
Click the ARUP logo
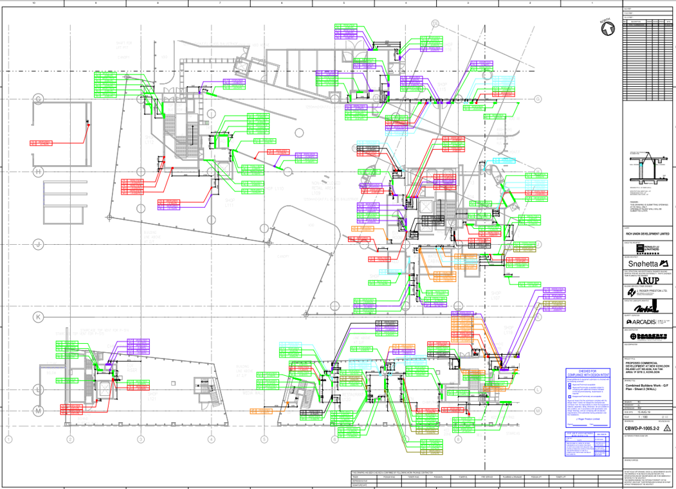point(648,280)
